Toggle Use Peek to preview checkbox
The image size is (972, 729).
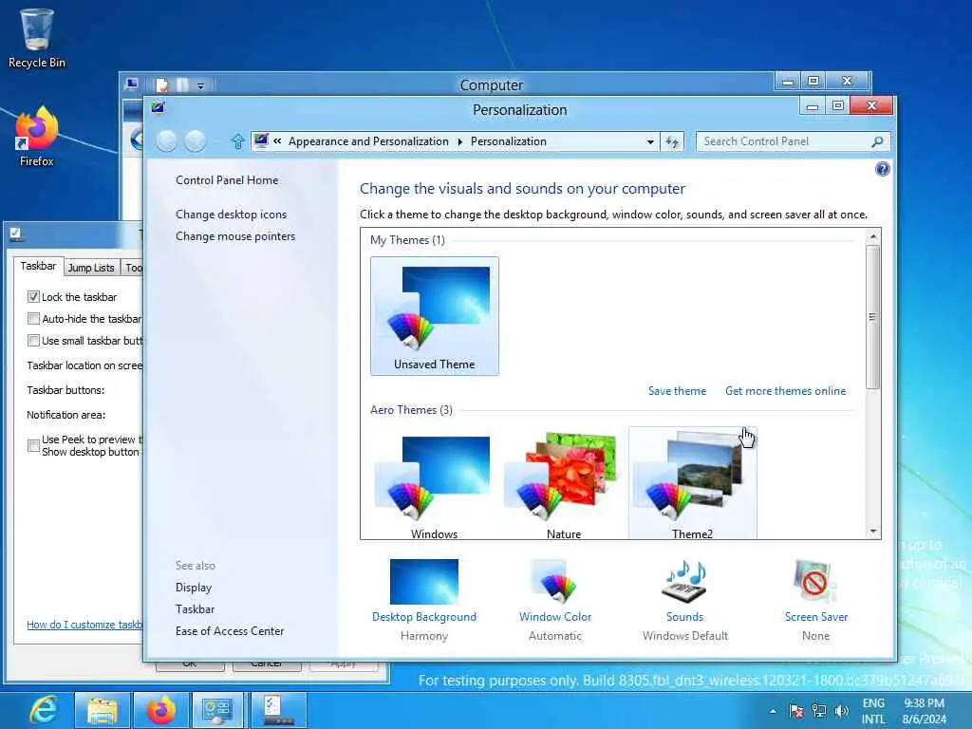(x=33, y=446)
